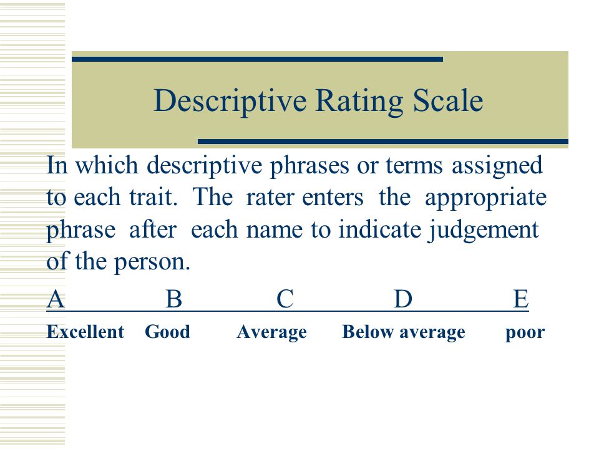The image size is (599, 449).
Task: Click the dark blue bar above the title
Action: point(257,59)
